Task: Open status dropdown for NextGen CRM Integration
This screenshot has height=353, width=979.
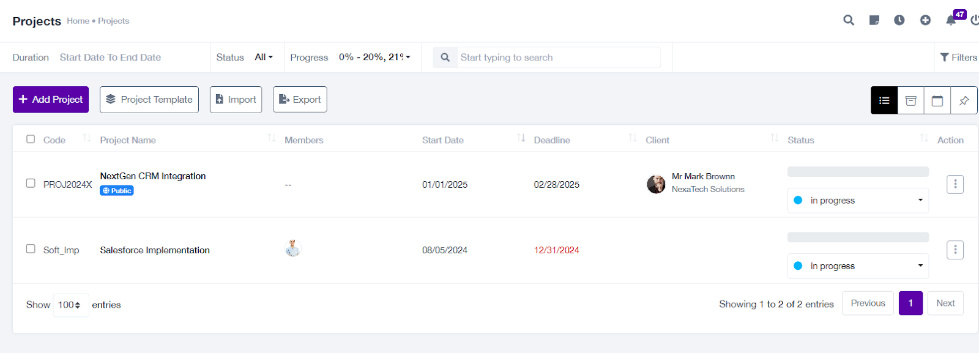Action: [x=858, y=201]
